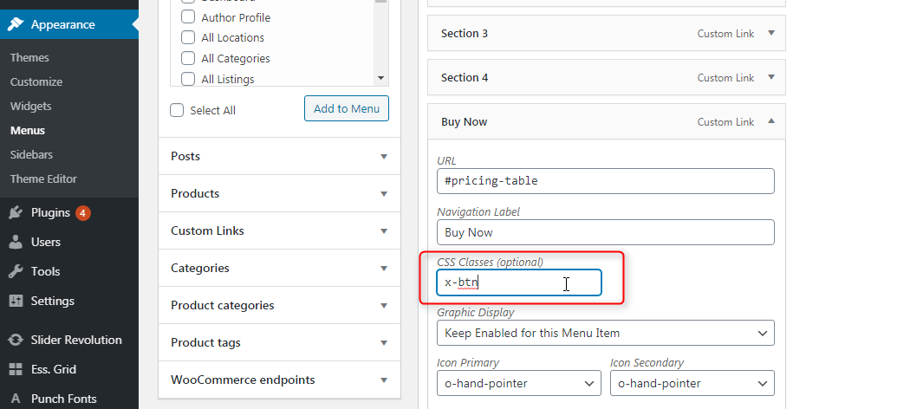Open the Customize link
The height and width of the screenshot is (409, 897).
coord(36,81)
